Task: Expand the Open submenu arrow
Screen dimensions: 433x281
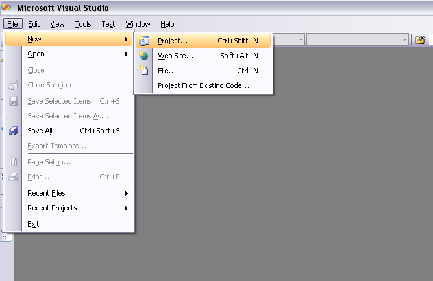Action: point(127,54)
